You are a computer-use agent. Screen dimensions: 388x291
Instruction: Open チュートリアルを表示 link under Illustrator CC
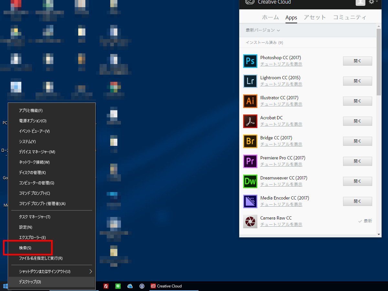[281, 104]
